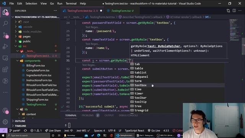Synchronize changes from status bar
245x138 pixels.
(25, 130)
